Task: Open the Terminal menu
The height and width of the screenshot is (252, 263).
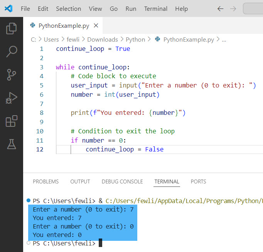Action: pos(156,9)
